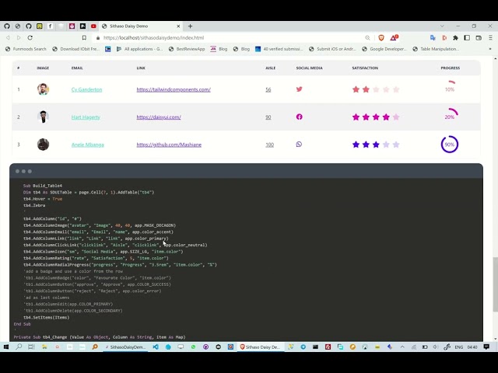Open the notification center icon

(486, 347)
